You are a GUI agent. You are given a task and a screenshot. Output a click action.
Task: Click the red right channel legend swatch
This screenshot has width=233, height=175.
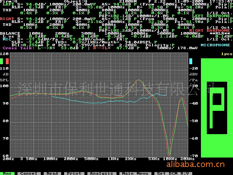click(7, 61)
